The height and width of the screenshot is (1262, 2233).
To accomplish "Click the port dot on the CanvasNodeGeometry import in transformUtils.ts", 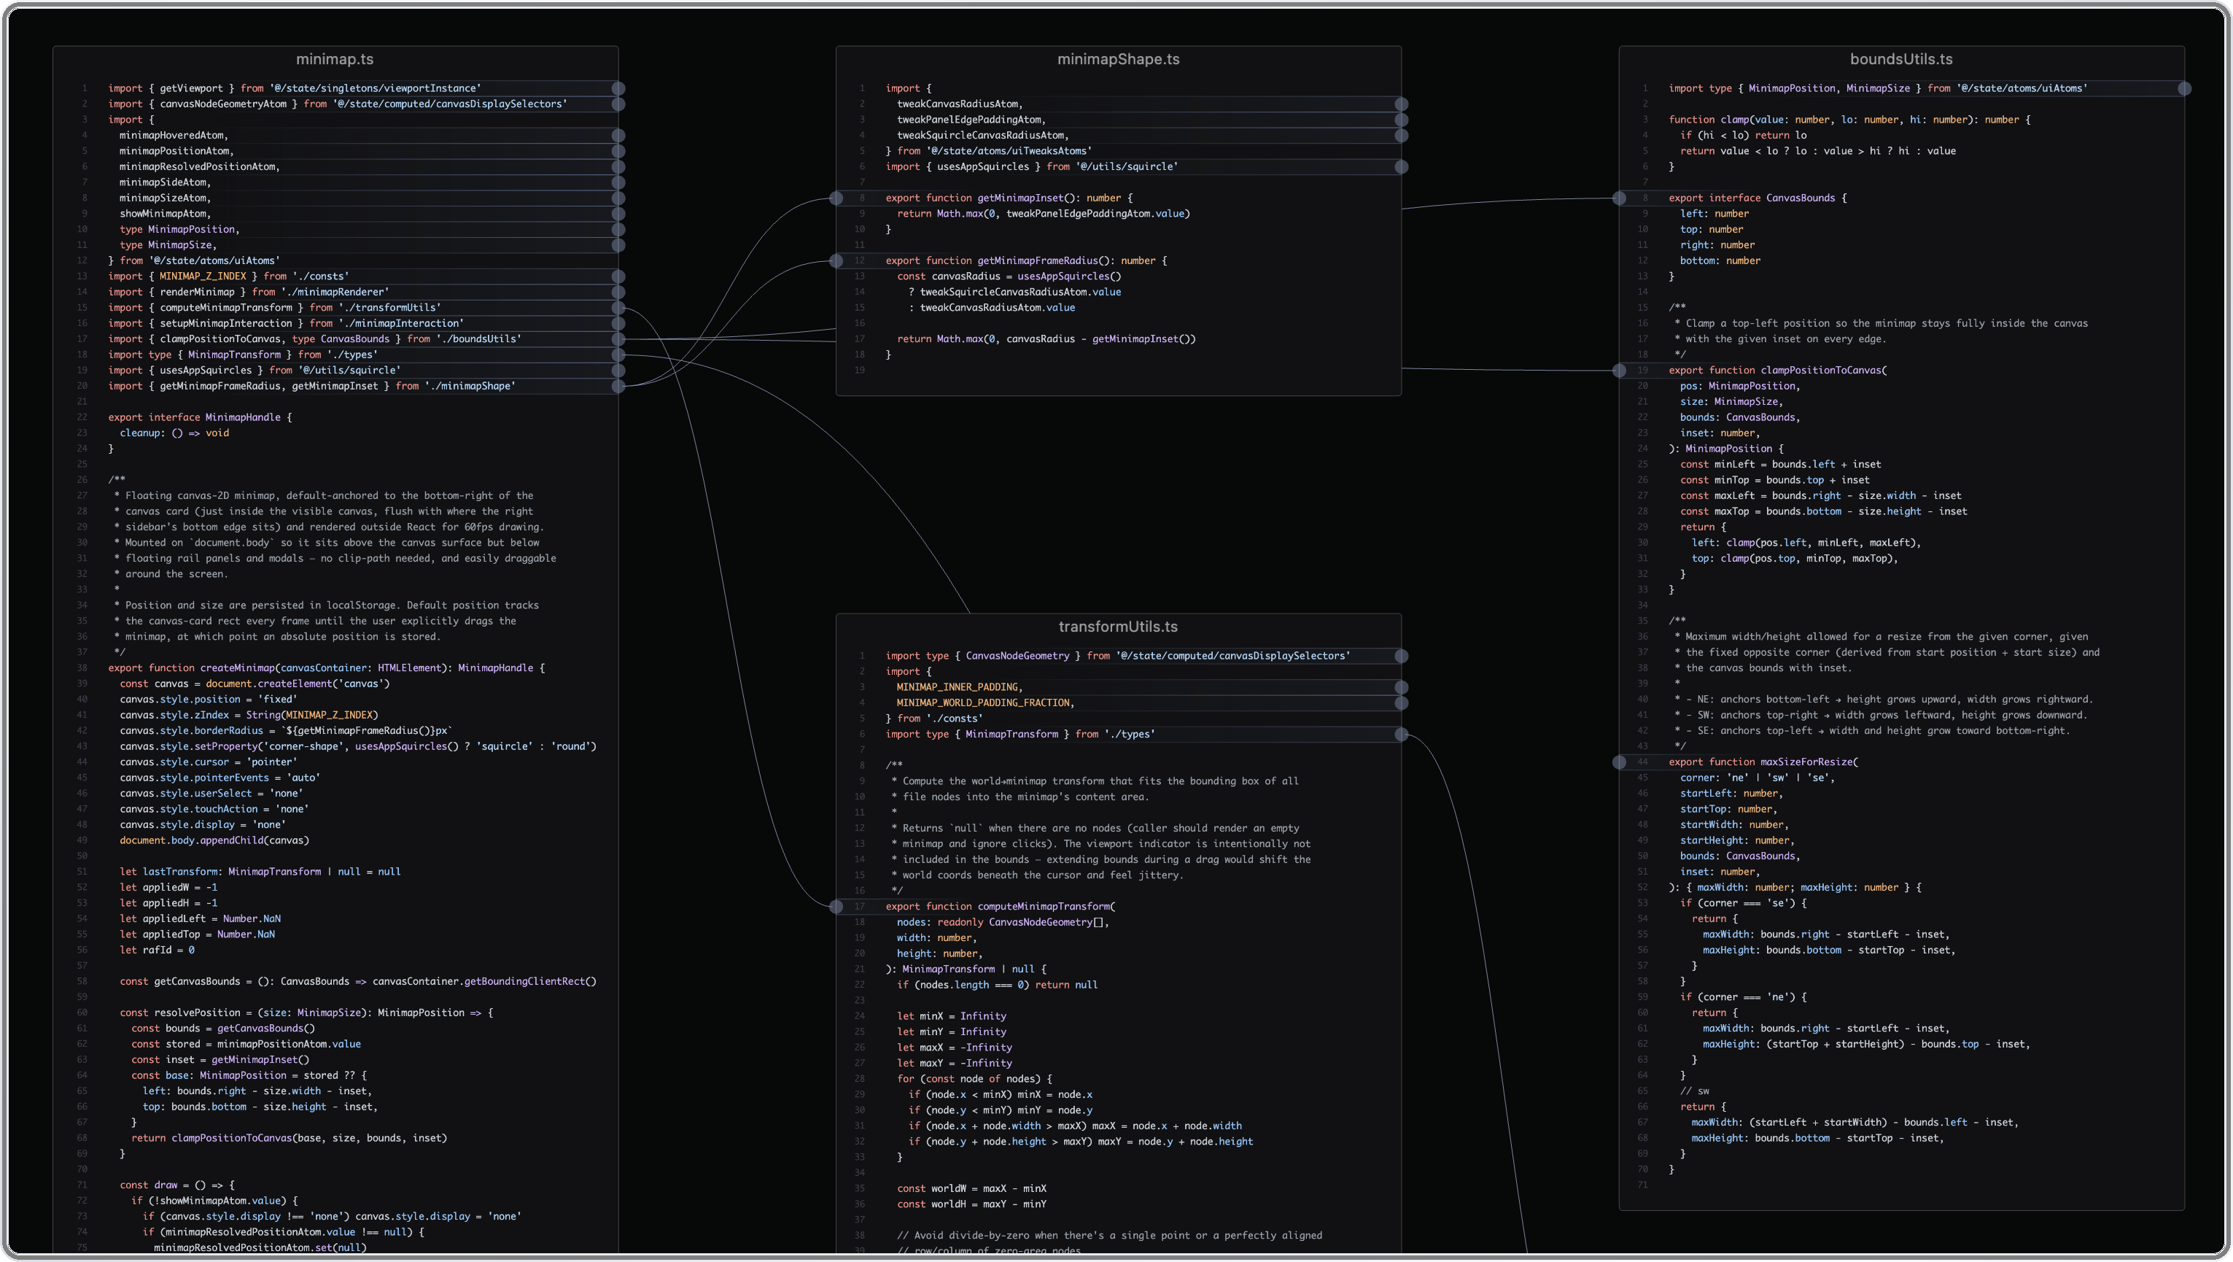I will point(1401,656).
